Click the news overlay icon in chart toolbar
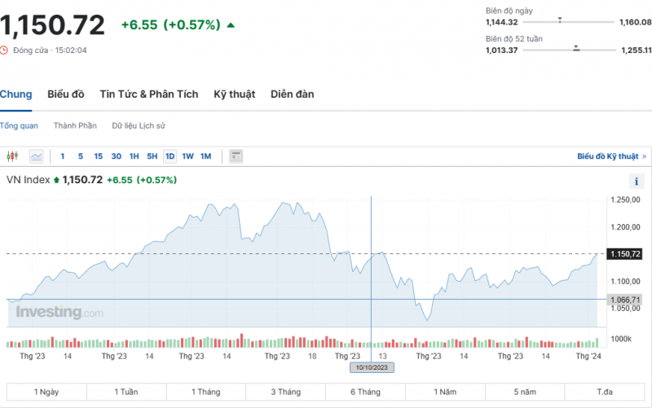Viewport: 652px width, 408px height. 236,156
